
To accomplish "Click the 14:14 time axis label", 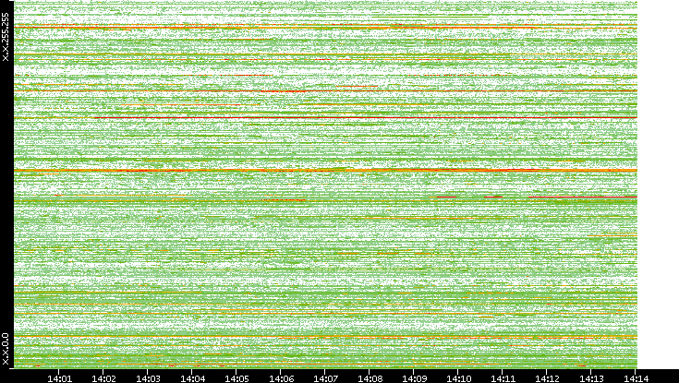I will coord(636,378).
